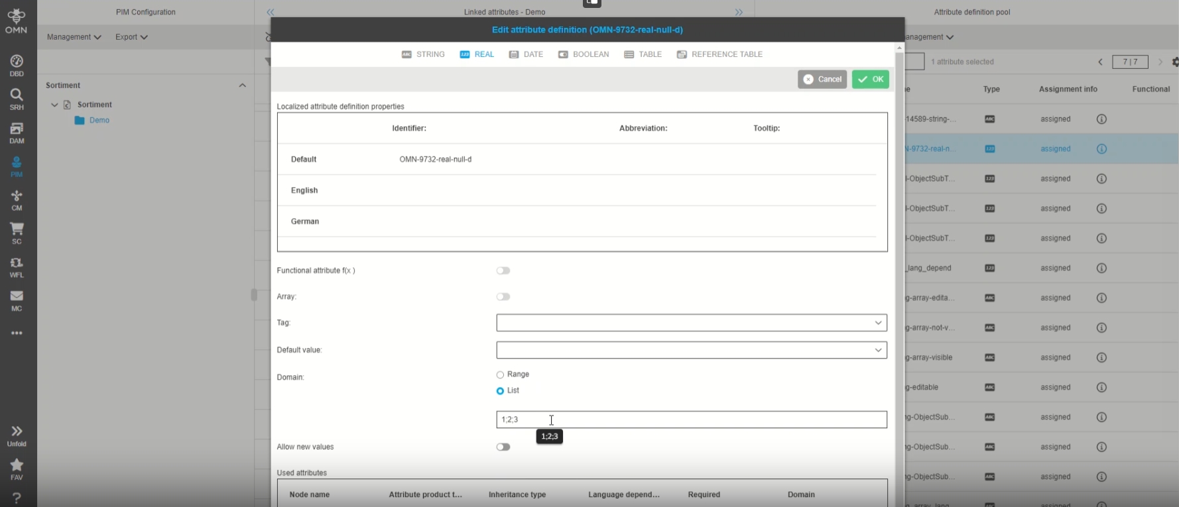This screenshot has width=1179, height=507.
Task: Confirm with the OK button
Action: click(870, 80)
